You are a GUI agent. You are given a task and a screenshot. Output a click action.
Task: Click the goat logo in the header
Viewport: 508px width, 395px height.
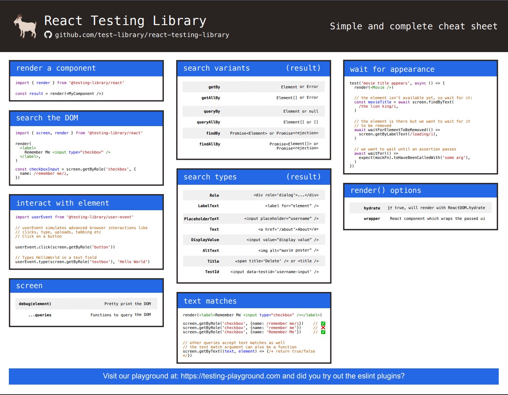click(x=25, y=26)
